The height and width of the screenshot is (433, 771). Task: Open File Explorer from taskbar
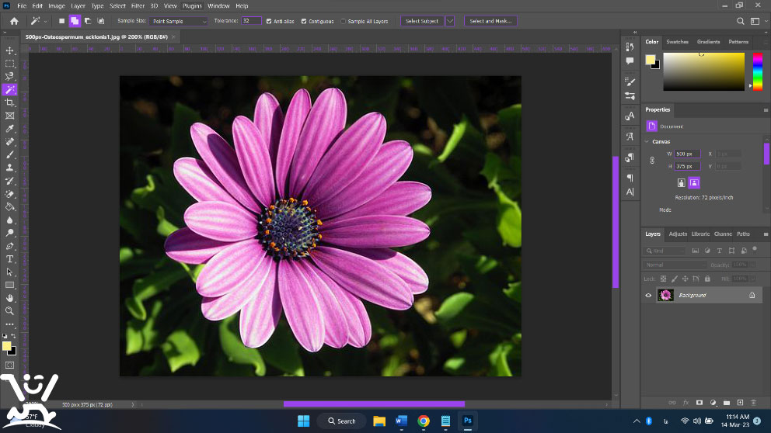tap(379, 421)
